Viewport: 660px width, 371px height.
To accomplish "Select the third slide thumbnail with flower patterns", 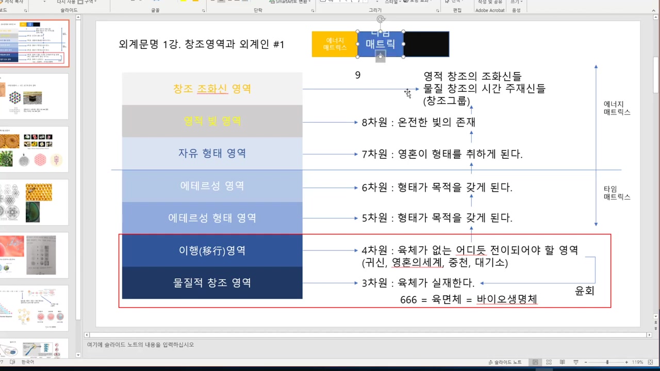I will click(x=34, y=149).
